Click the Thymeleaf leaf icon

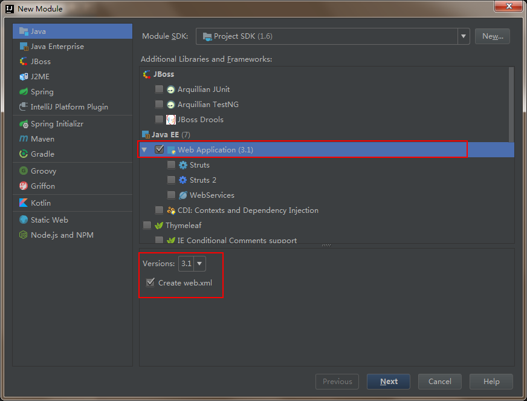[x=158, y=226]
